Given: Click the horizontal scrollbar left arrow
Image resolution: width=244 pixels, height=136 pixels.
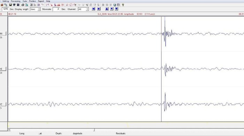Looking at the screenshot, I should pyautogui.click(x=9, y=130).
